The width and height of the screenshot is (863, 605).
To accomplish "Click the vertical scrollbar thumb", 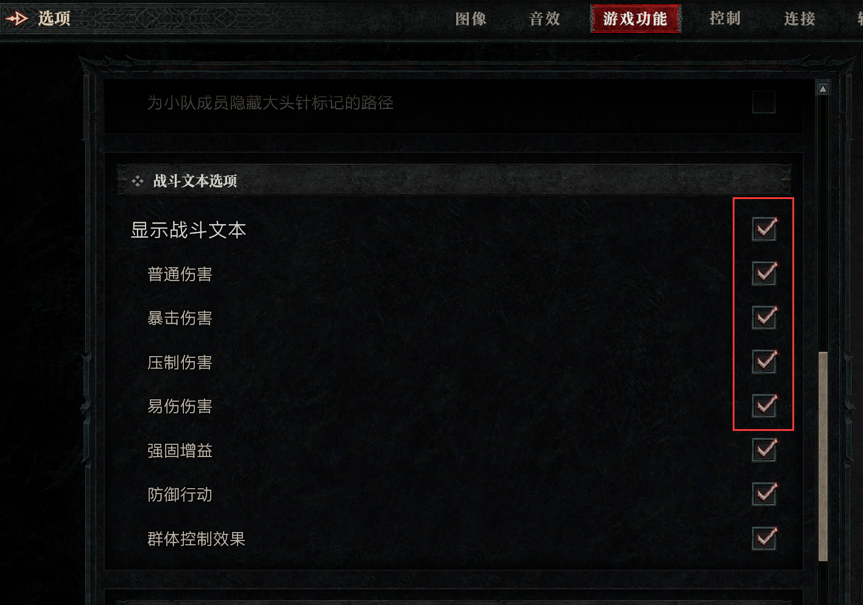I will (823, 456).
